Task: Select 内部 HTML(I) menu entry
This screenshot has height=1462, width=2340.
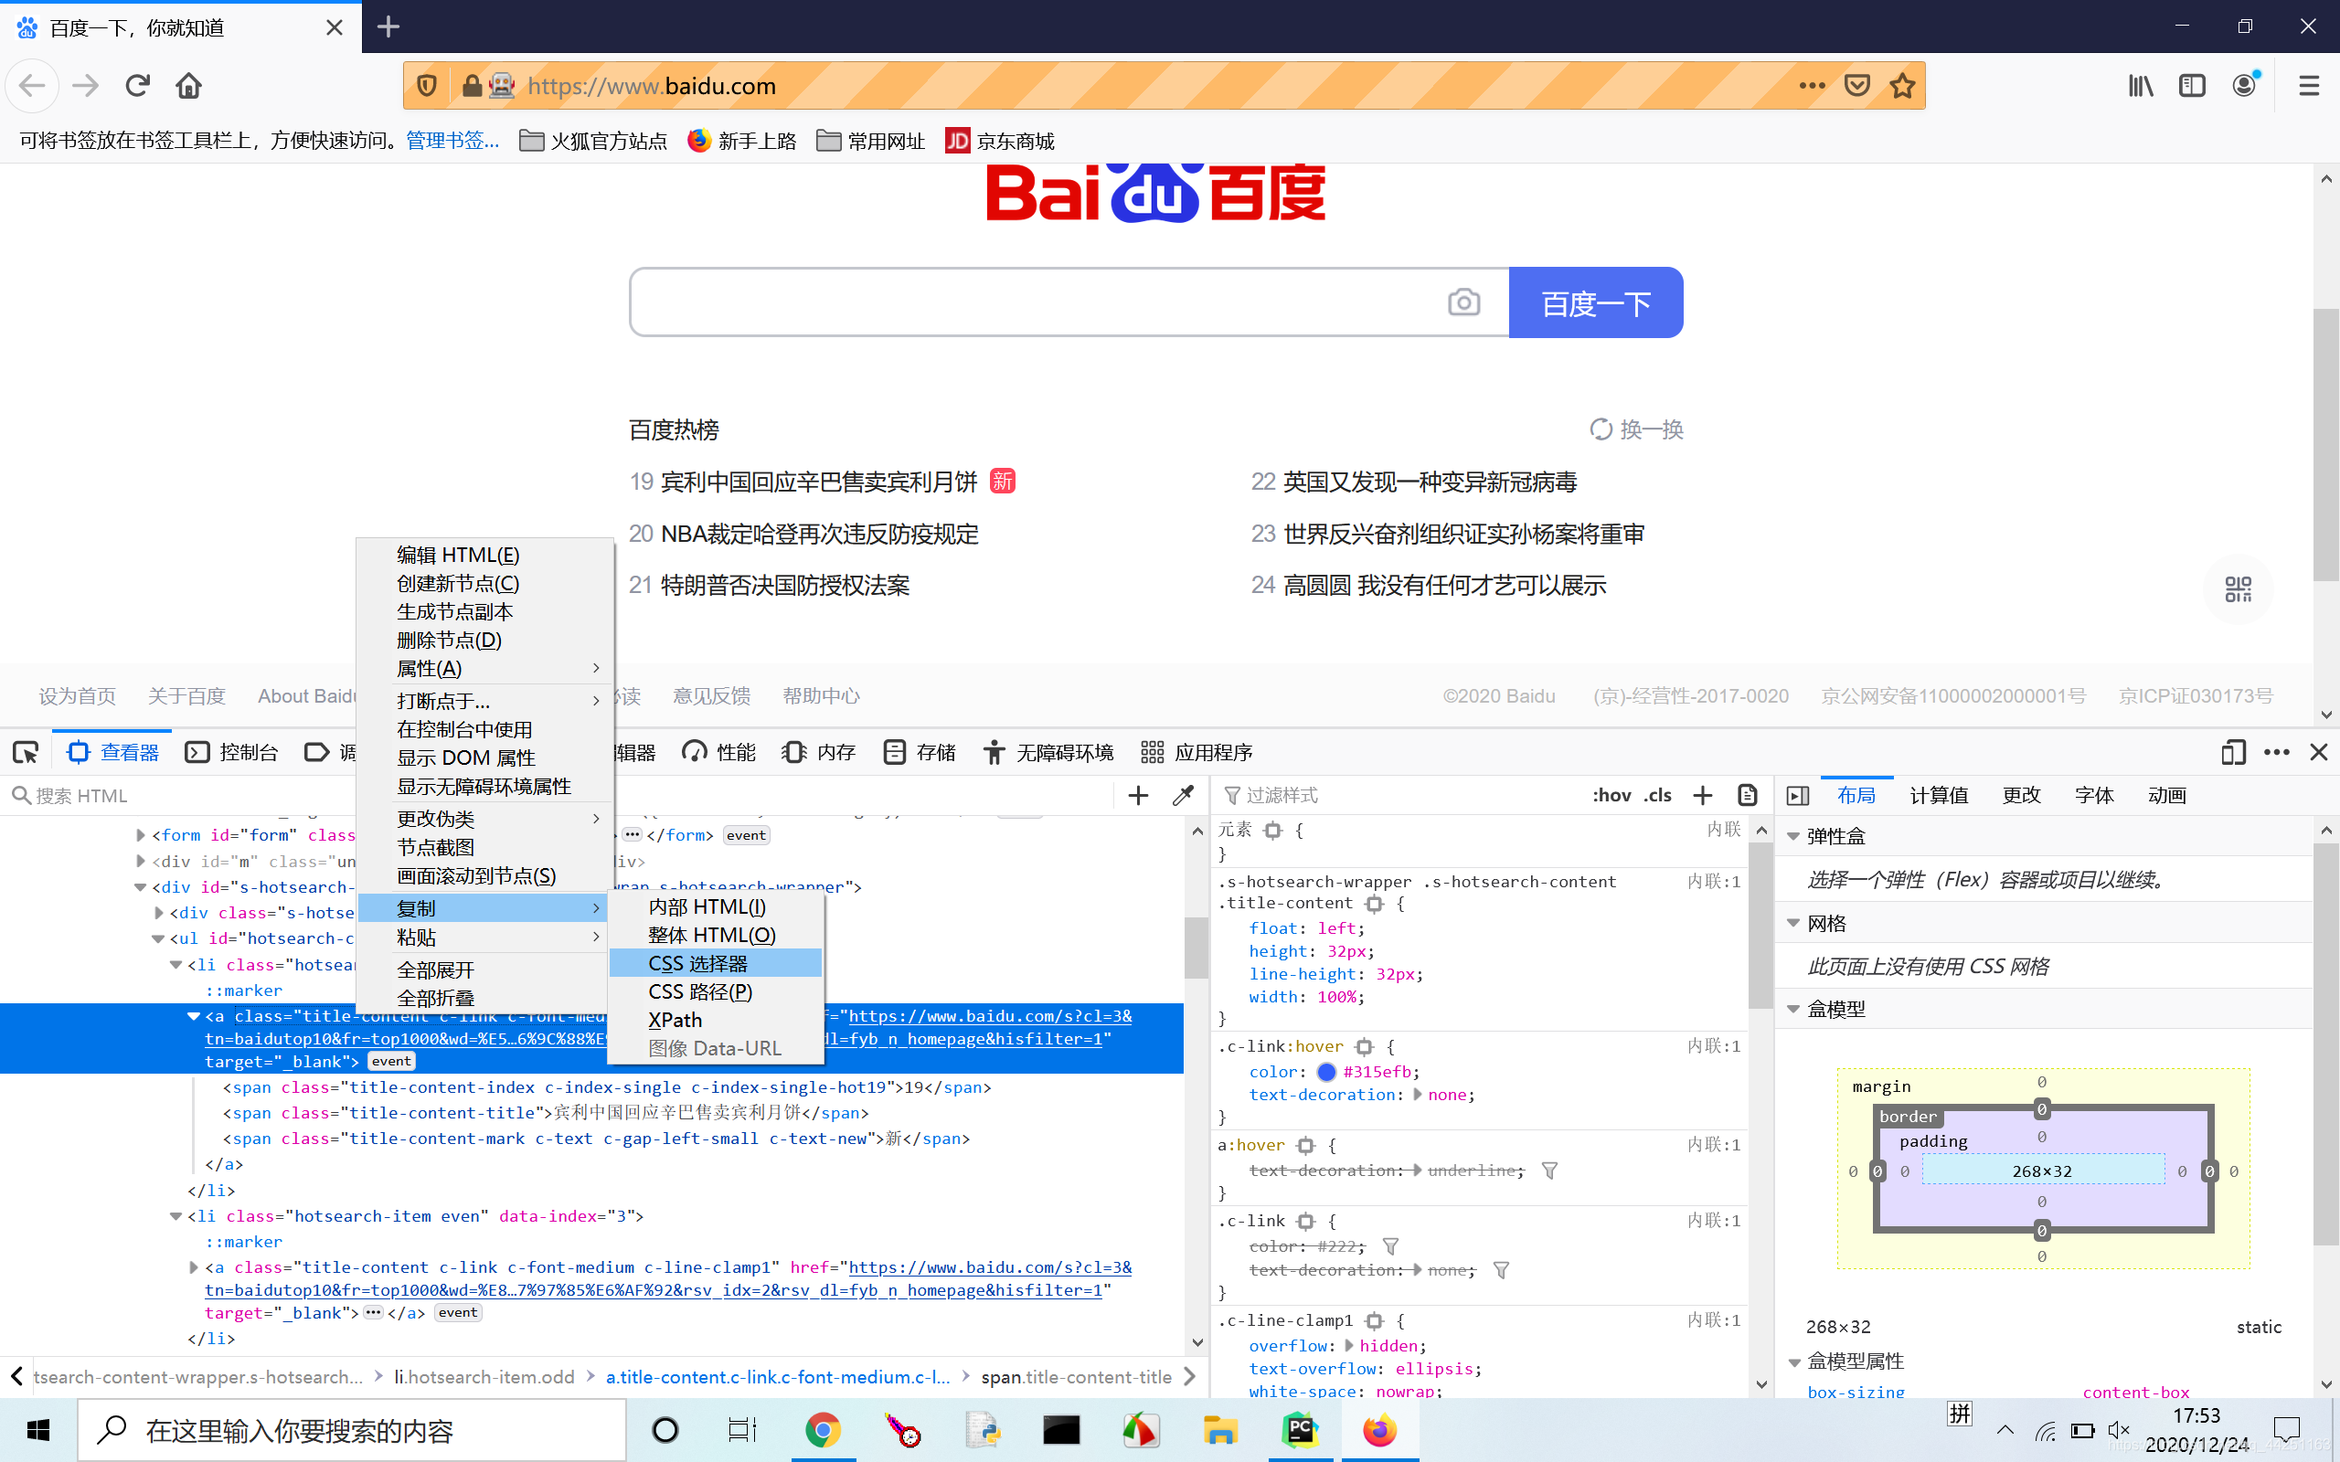Action: (x=716, y=907)
